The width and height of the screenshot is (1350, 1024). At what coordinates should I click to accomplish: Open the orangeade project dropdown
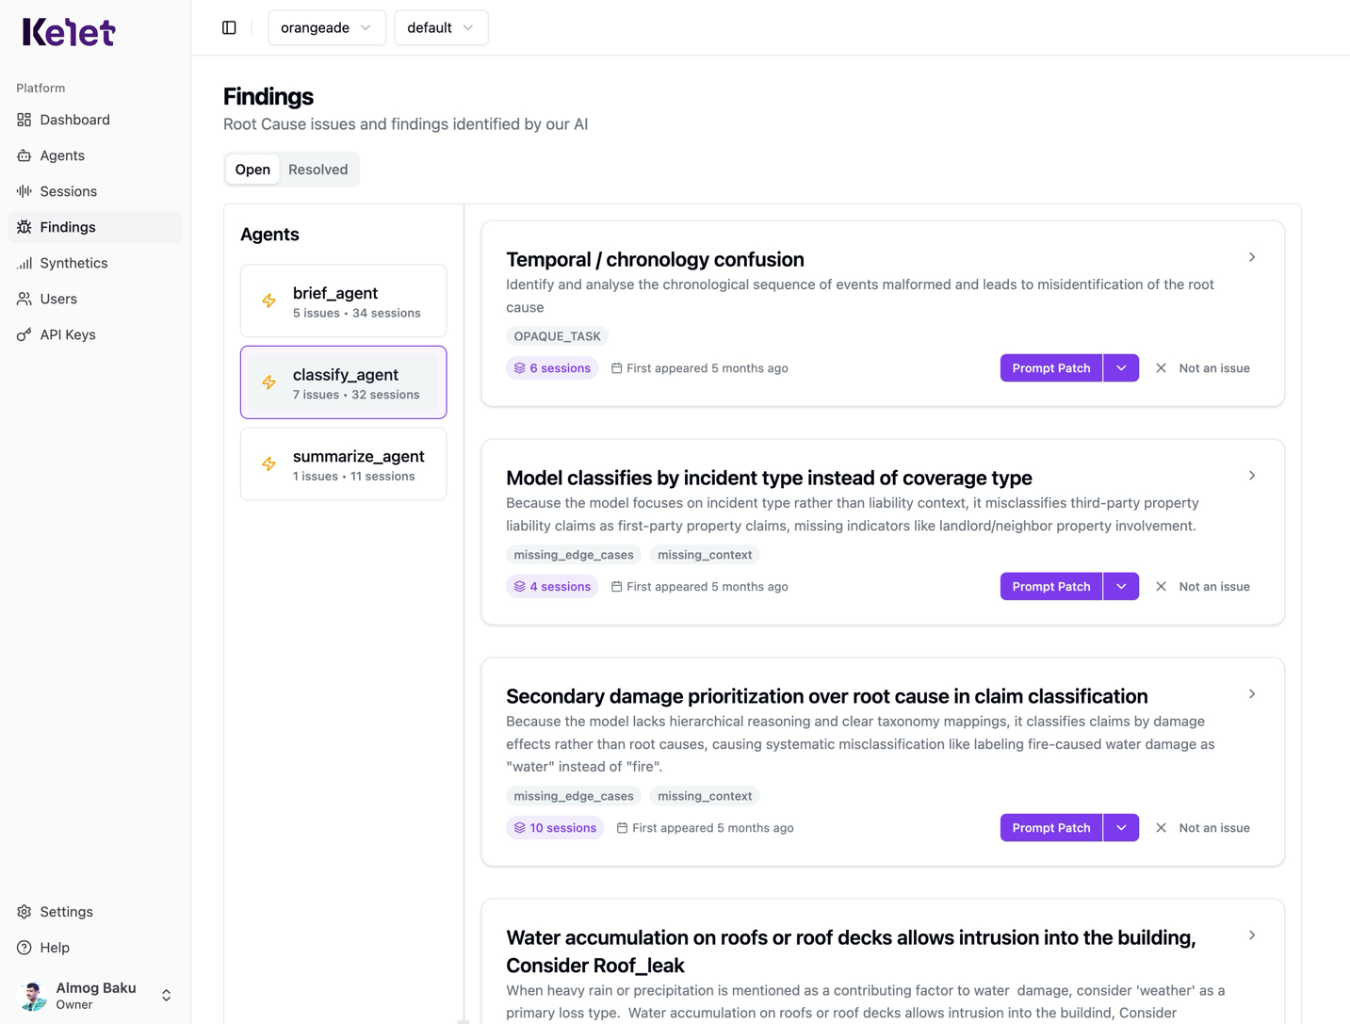pos(326,27)
